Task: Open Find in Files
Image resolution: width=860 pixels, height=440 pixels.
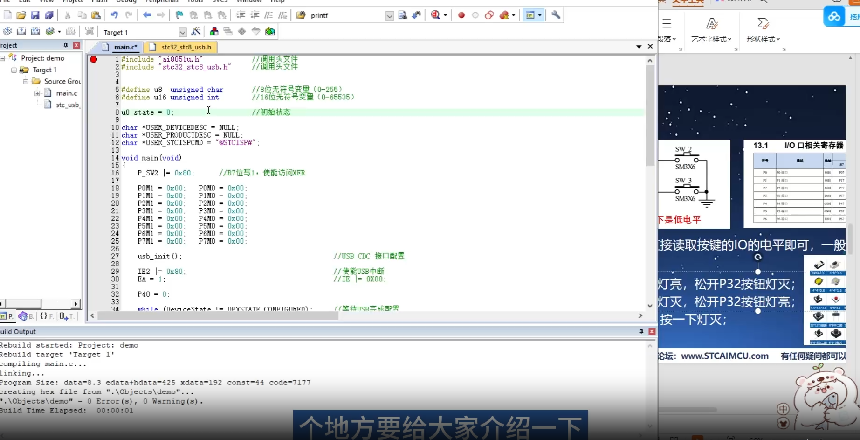Action: [x=301, y=15]
